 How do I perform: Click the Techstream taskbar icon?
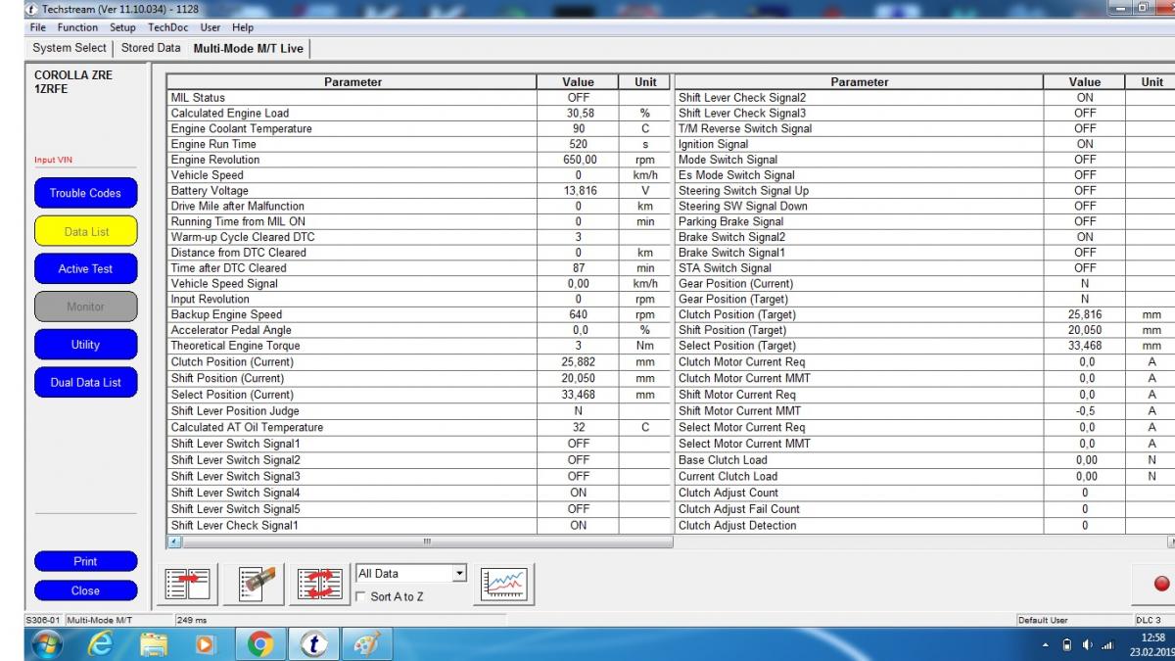tap(313, 643)
